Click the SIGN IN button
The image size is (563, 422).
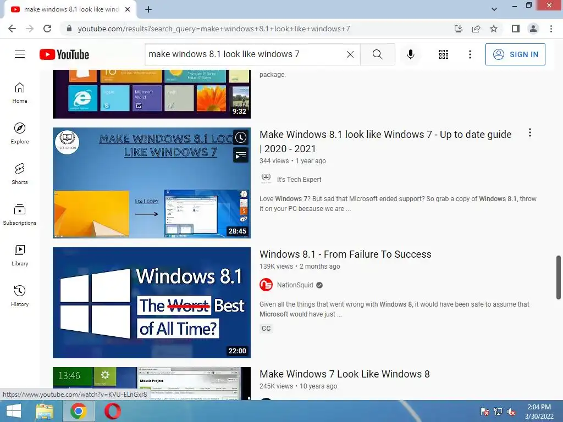click(x=515, y=54)
